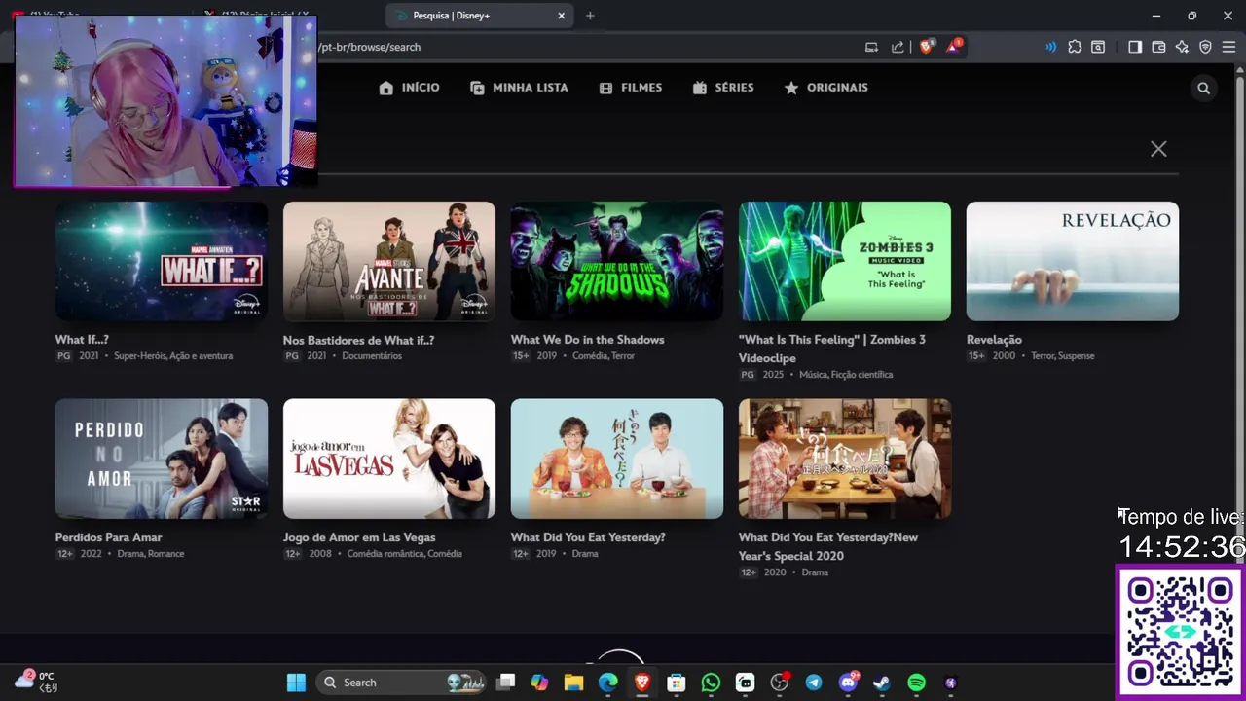Open the Perdido no Amor thumbnail
Screen dimensions: 1246x701
pos(162,459)
